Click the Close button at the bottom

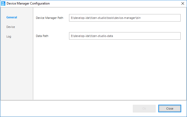pos(169,108)
